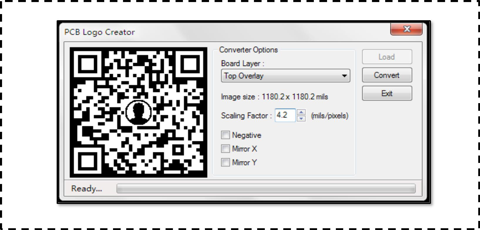Click the top-left QR finder square
This screenshot has height=230, width=480.
click(87, 64)
